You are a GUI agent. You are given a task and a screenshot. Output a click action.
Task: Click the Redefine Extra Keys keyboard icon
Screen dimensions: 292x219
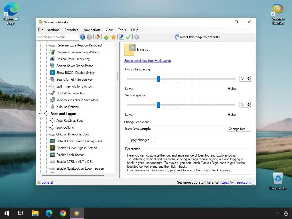52,45
